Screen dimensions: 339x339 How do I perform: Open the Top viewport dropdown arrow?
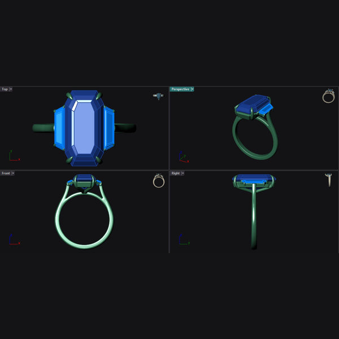click(x=11, y=89)
